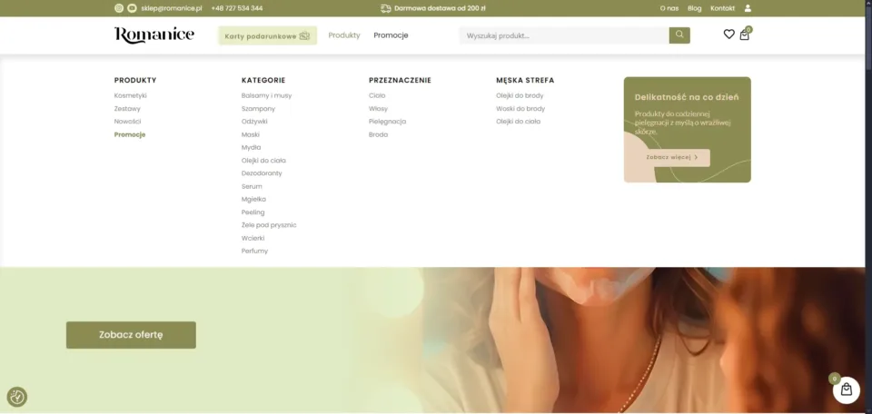Click the search magnifier button
This screenshot has width=872, height=414.
[x=679, y=35]
